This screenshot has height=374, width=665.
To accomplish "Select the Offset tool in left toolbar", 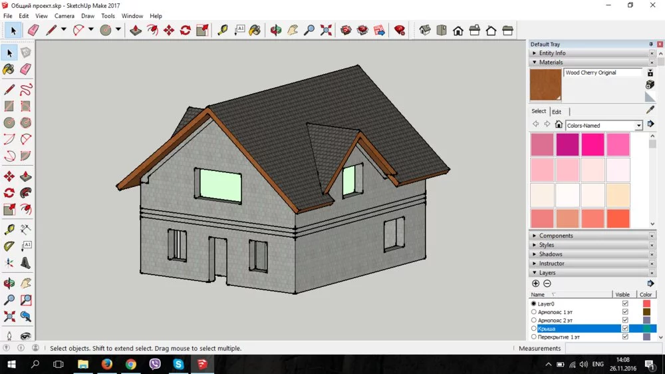I will tap(25, 210).
